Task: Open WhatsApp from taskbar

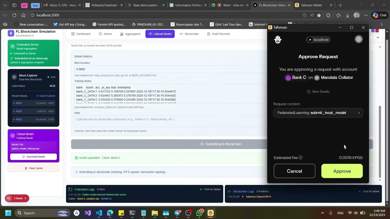Action: coord(200,213)
